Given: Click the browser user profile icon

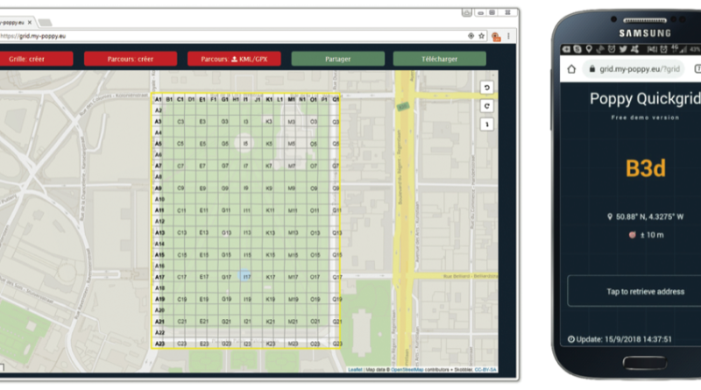Looking at the screenshot, I should click(x=467, y=12).
